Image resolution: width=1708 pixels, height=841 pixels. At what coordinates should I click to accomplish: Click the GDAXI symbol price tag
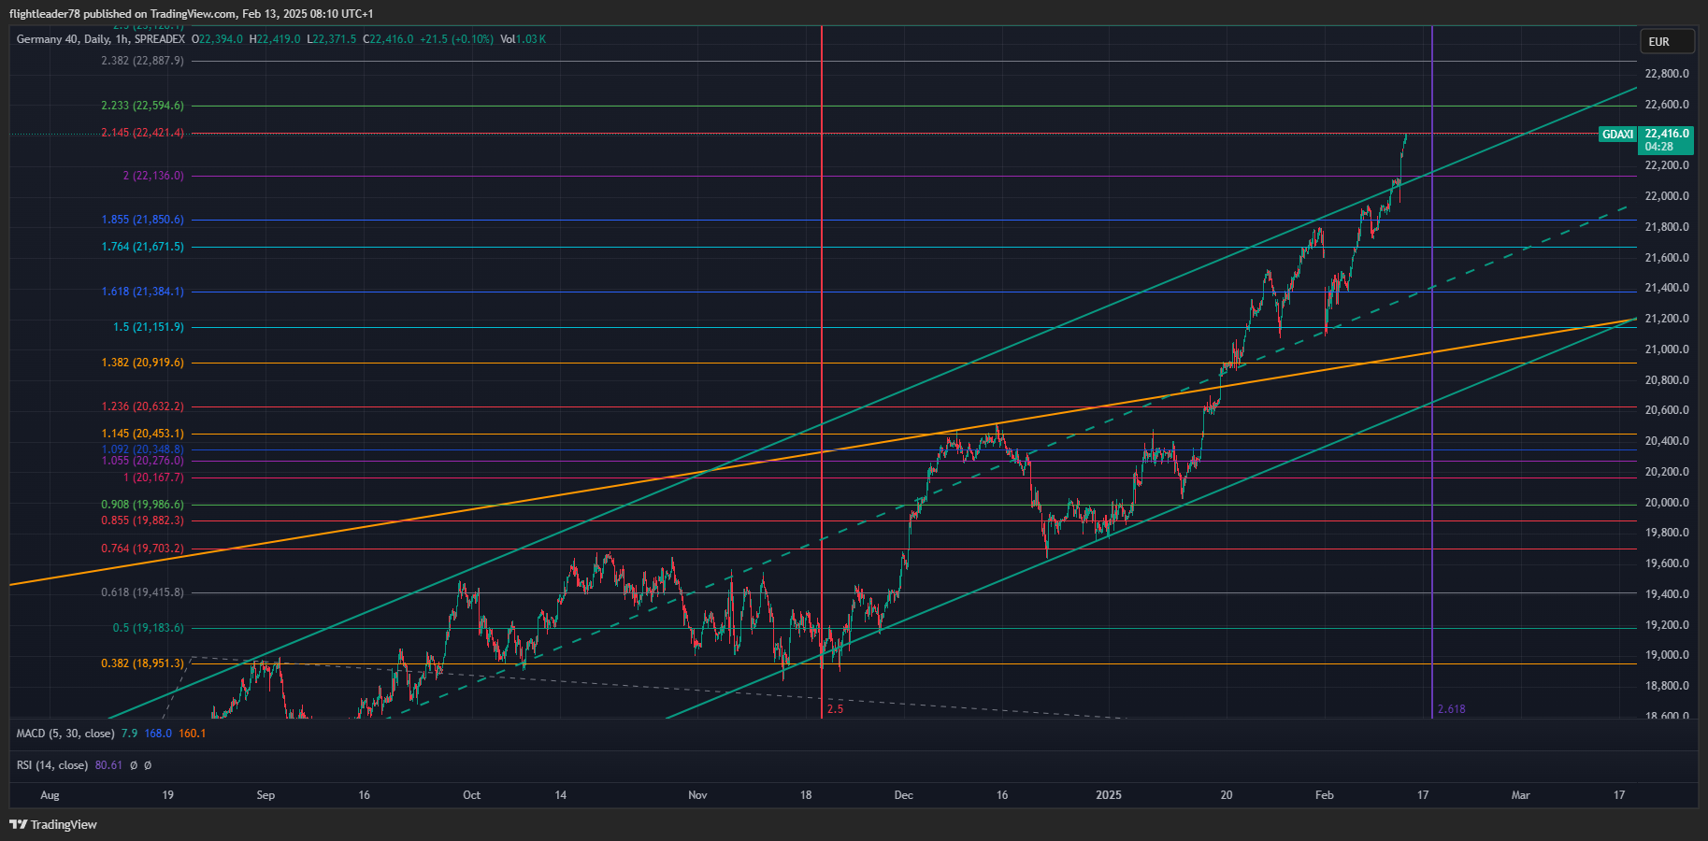click(x=1617, y=135)
